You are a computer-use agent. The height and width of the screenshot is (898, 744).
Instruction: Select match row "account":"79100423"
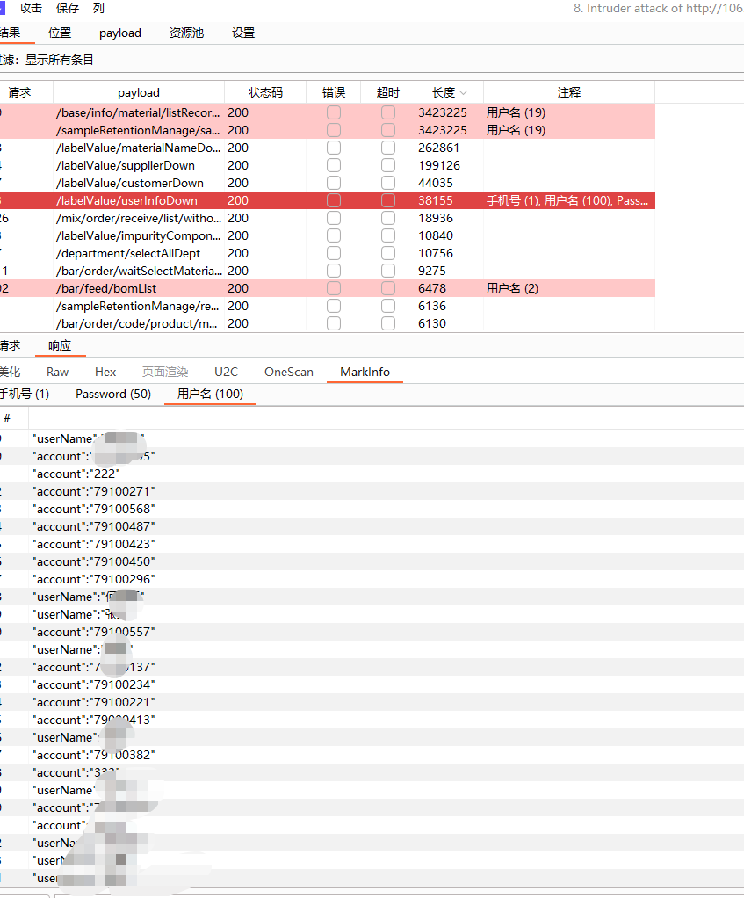(x=372, y=544)
